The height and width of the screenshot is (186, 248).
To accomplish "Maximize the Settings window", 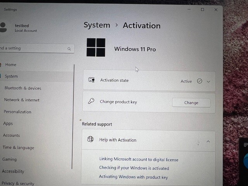I will [202, 10].
